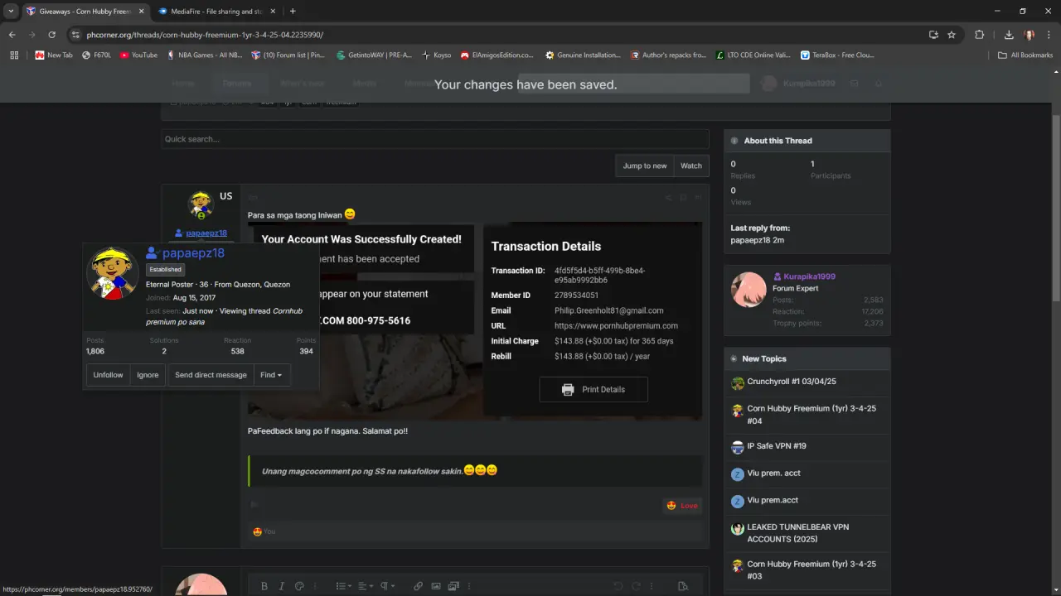Open the install app icon in address bar

(x=933, y=35)
